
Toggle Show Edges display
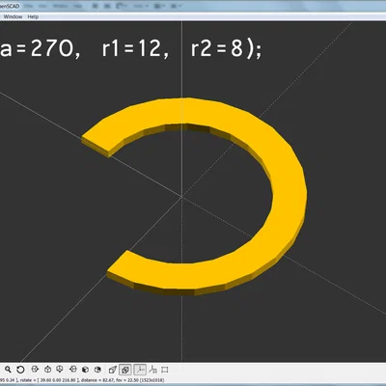(x=165, y=370)
